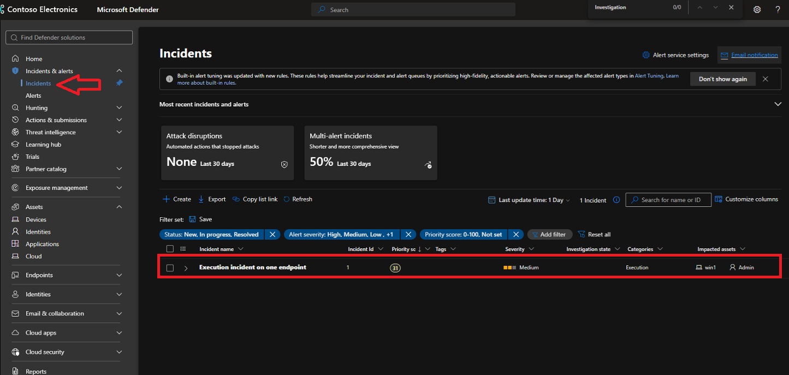Click the top Search box
Viewport: 789px width, 375px height.
pos(413,10)
